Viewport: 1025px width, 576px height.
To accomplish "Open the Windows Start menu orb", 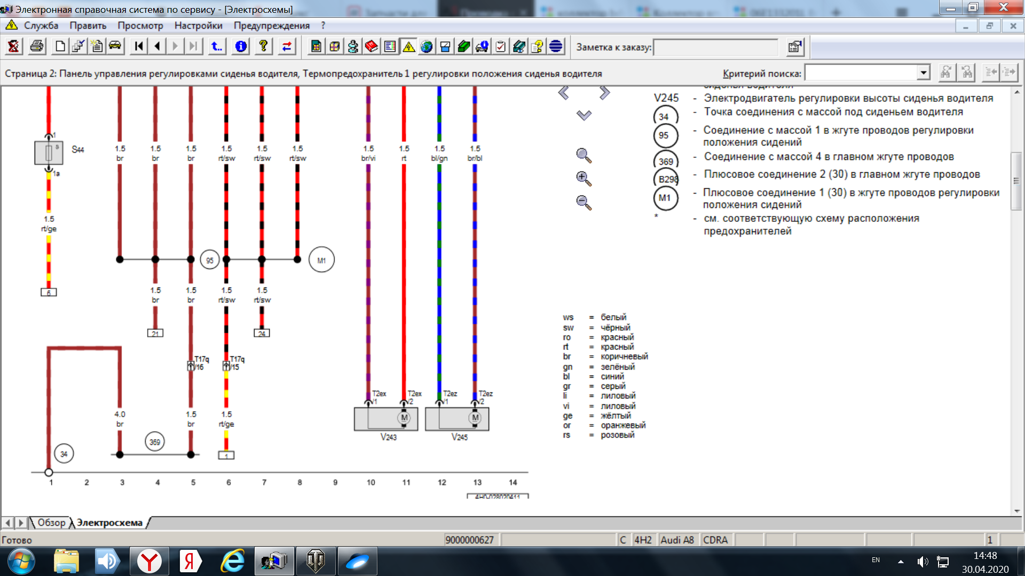I will point(21,562).
